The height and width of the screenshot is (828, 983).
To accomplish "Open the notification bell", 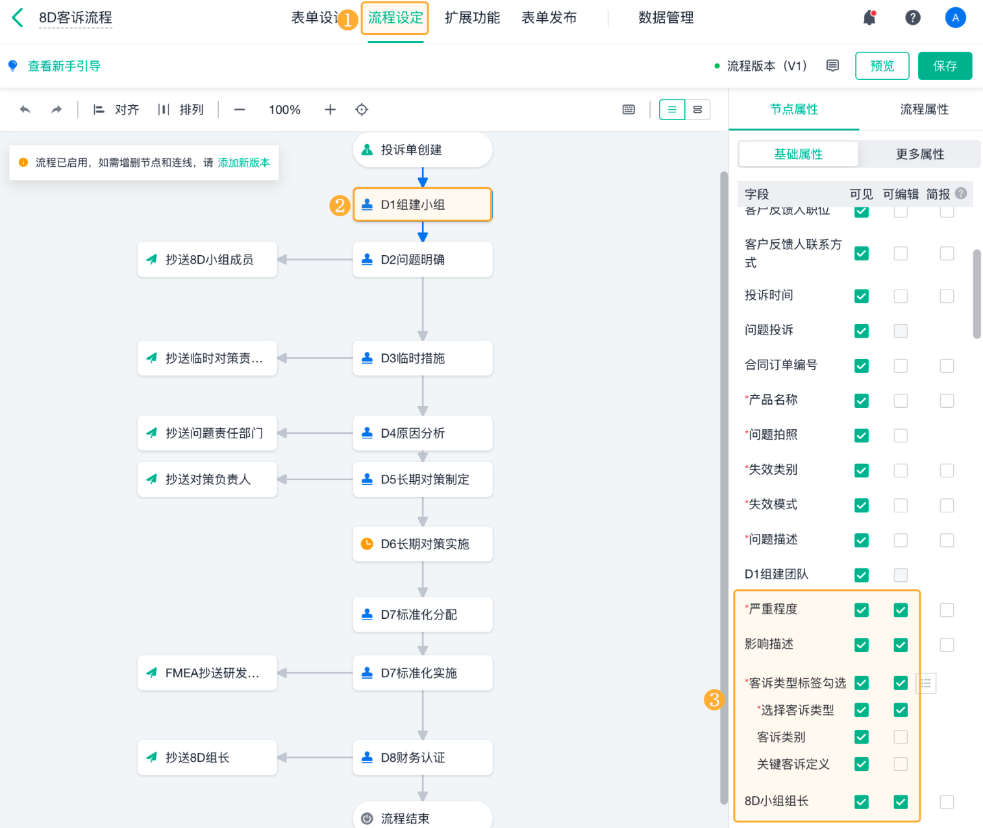I will pyautogui.click(x=869, y=18).
